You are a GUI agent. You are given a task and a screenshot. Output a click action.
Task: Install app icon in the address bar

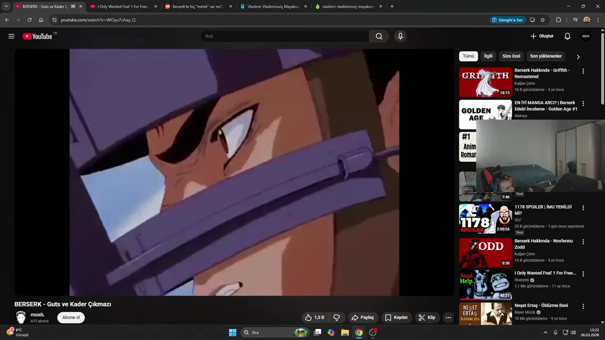tap(532, 20)
